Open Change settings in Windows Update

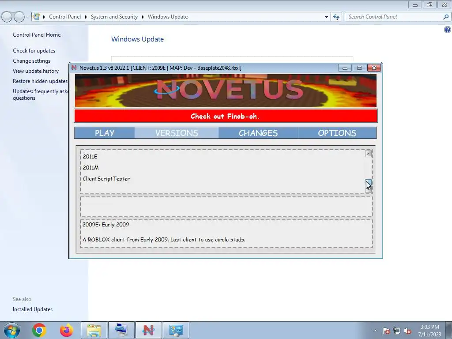(31, 61)
